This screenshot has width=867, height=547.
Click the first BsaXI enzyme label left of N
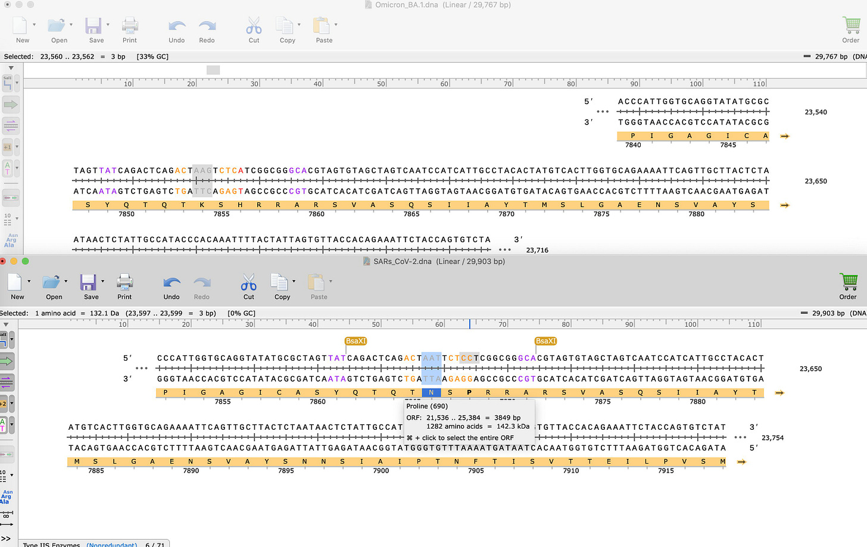(355, 341)
